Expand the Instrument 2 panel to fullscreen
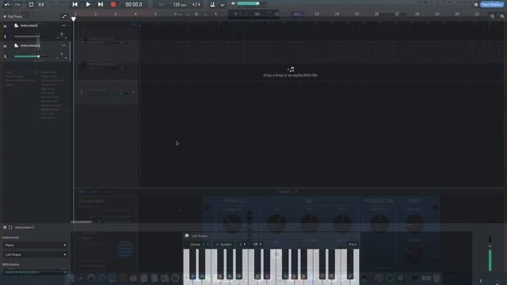The height and width of the screenshot is (285, 507). pyautogui.click(x=10, y=227)
